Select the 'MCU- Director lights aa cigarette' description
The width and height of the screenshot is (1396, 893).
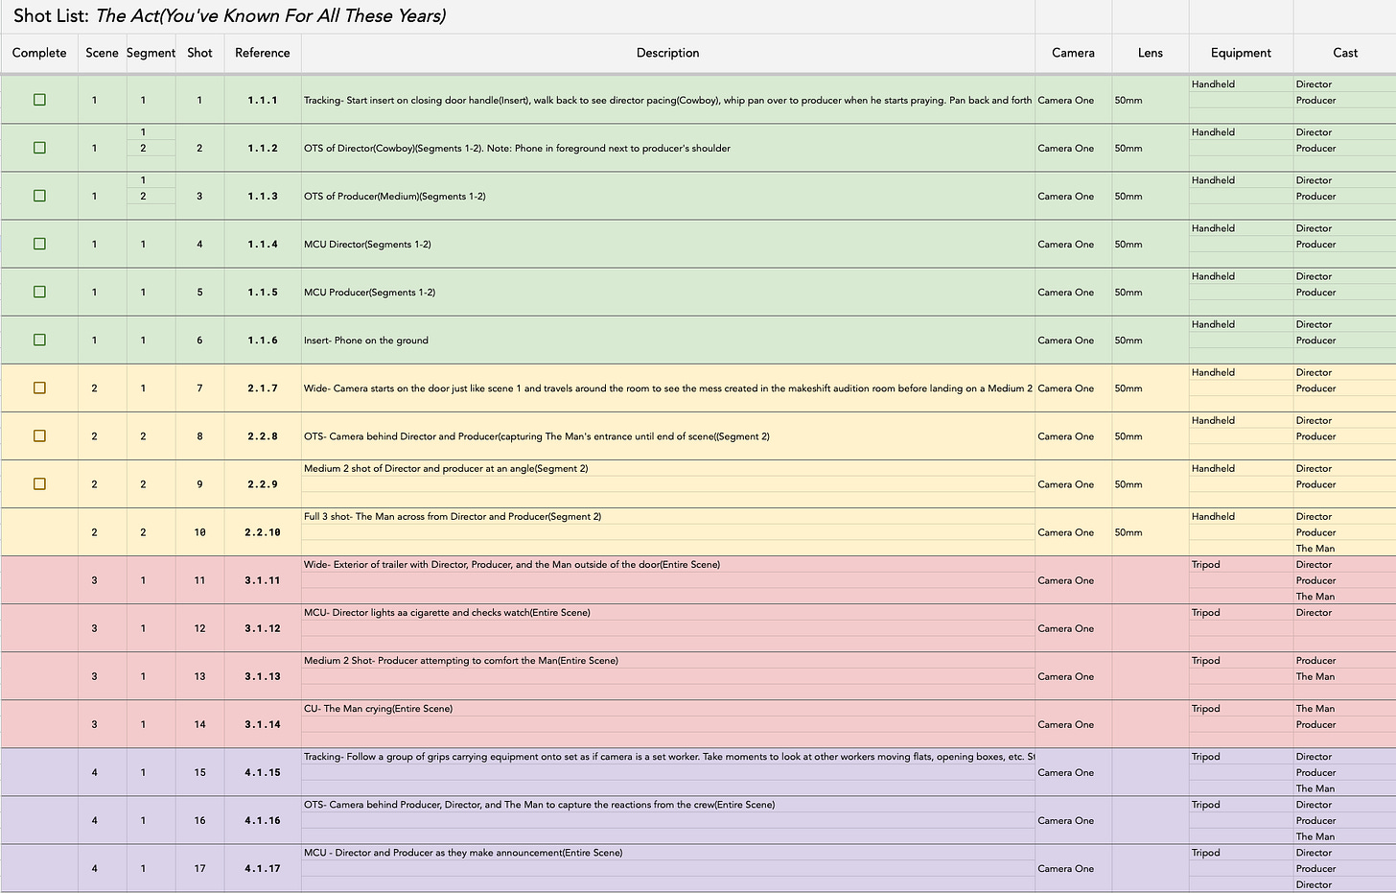[x=668, y=612]
